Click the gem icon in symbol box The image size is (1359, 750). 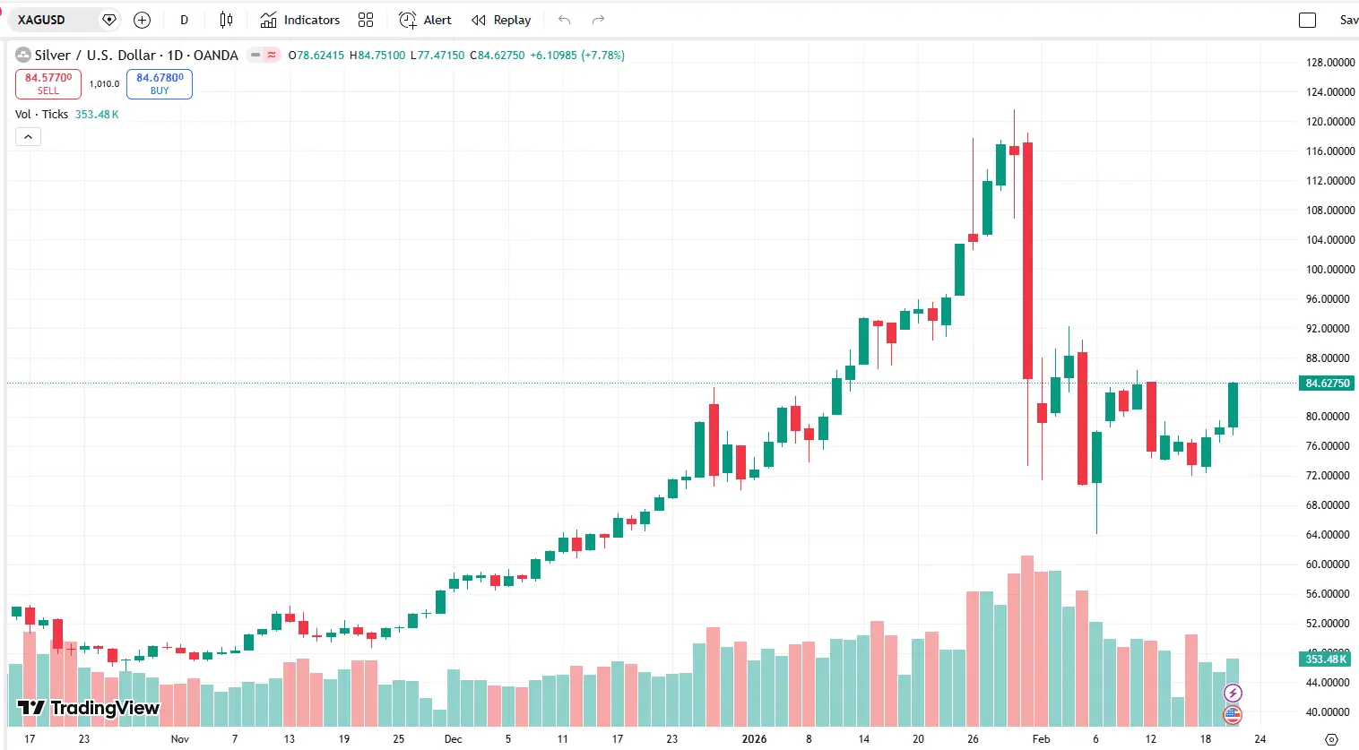pos(109,20)
